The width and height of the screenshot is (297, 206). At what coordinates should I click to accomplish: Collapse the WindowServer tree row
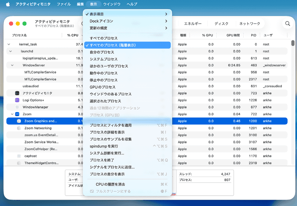(12, 65)
